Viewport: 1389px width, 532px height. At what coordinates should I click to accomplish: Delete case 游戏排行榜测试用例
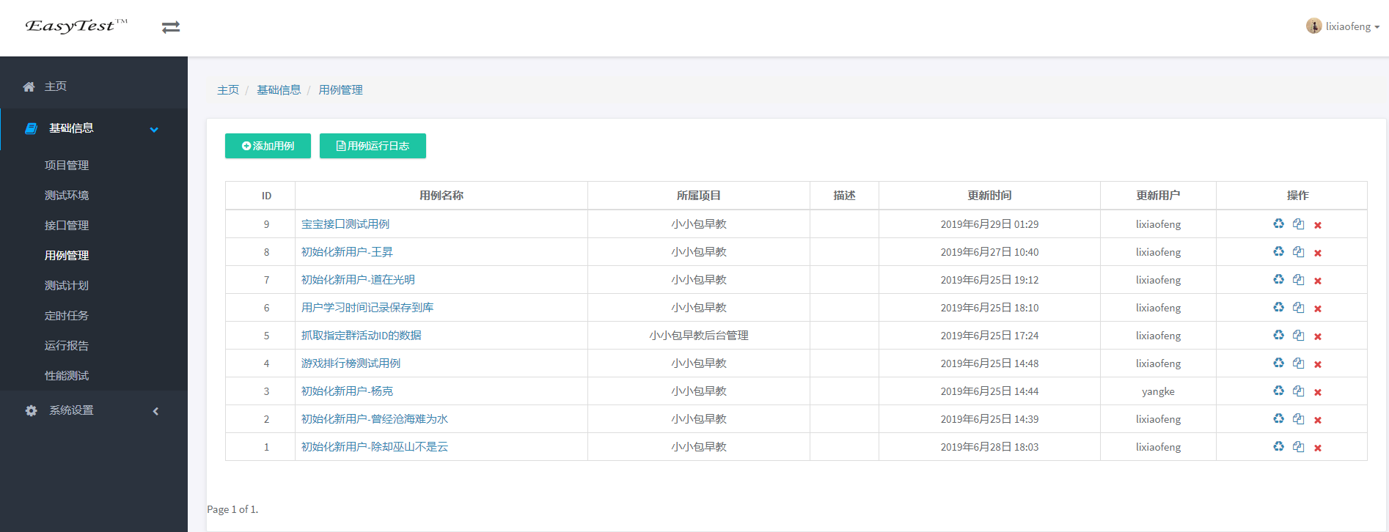point(1318,364)
